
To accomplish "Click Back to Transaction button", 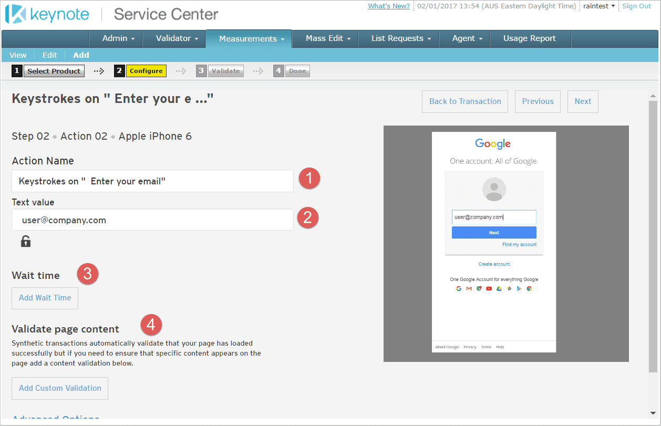I will tap(465, 101).
